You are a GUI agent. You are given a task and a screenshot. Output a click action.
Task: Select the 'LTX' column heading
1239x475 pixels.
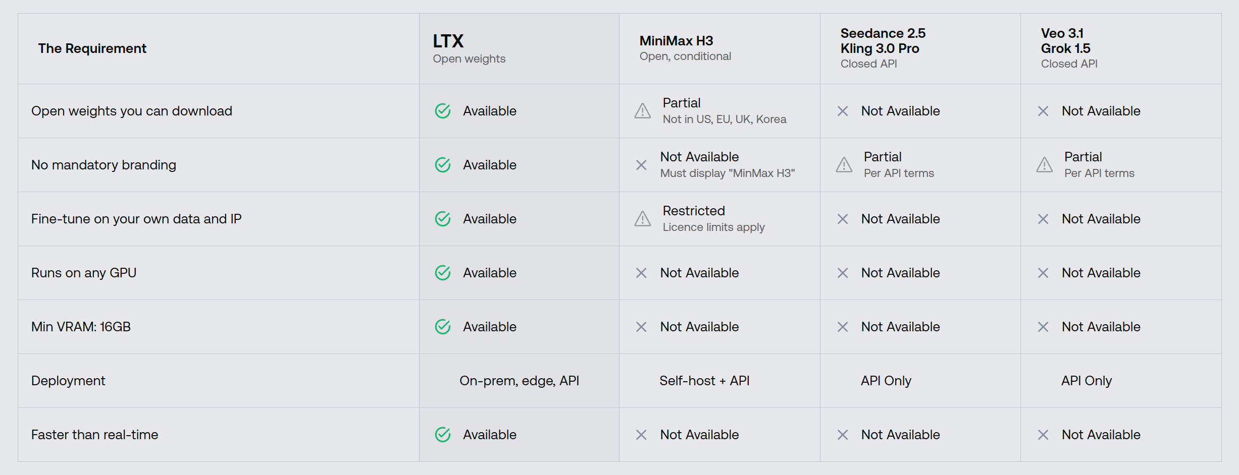point(448,41)
